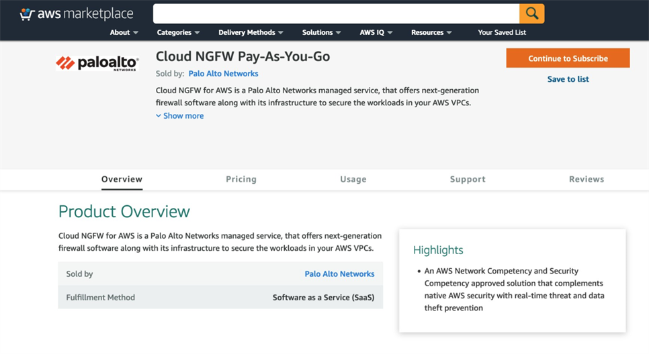
Task: Type in the marketplace search field
Action: tap(336, 13)
